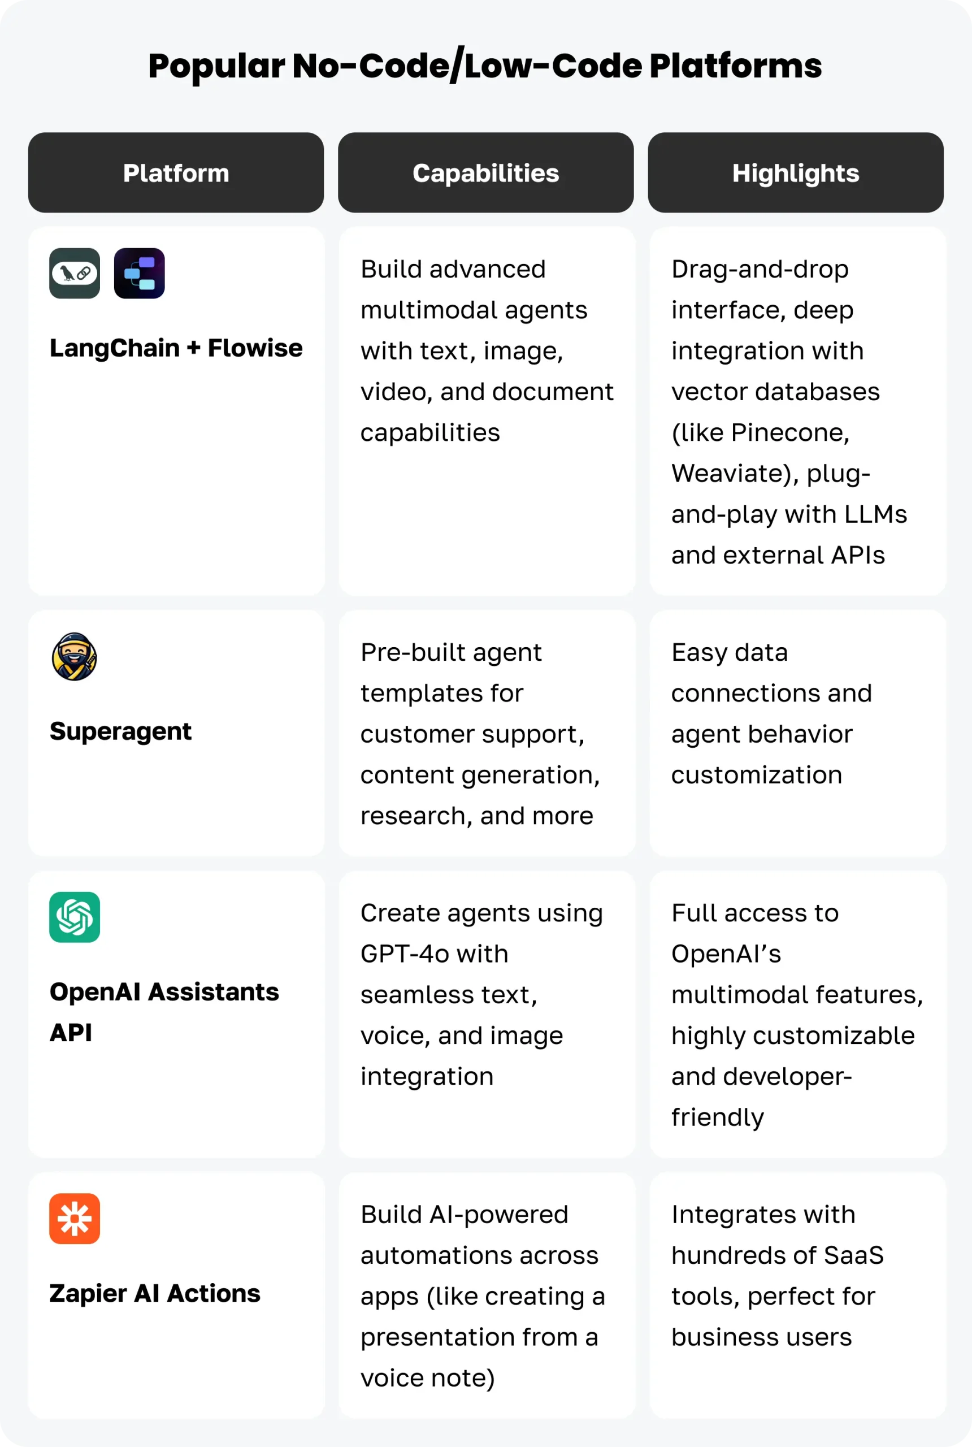The image size is (972, 1447).
Task: Click the orange Zapier asterisk icon
Action: [75, 1218]
